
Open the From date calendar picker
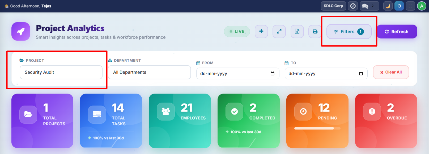pos(272,74)
